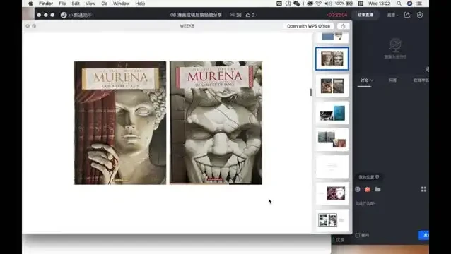
Task: Open the hexagon settings icon in the live app
Action: click(420, 15)
